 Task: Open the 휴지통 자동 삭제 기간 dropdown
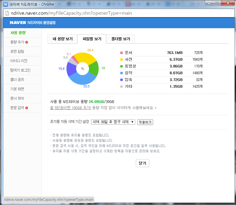113,122
